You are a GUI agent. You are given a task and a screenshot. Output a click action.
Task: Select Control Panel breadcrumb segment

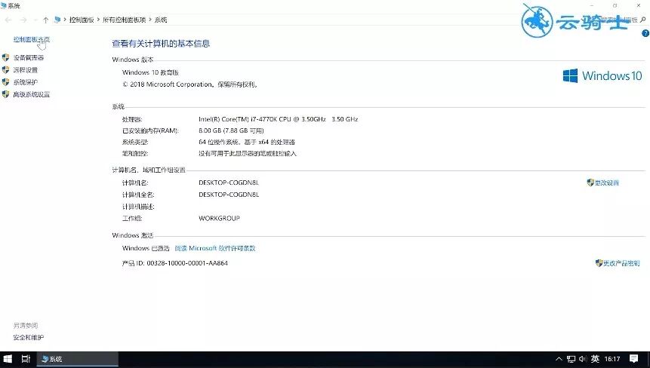[82, 20]
